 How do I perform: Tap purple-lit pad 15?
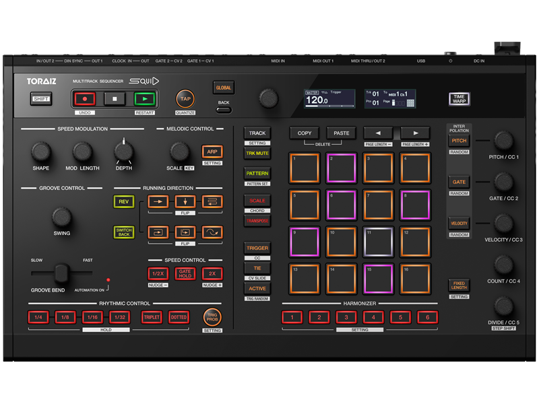378,279
